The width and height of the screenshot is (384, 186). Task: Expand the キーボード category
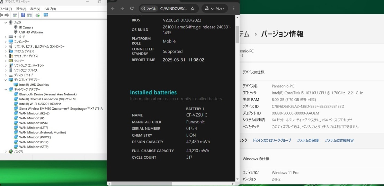6,37
